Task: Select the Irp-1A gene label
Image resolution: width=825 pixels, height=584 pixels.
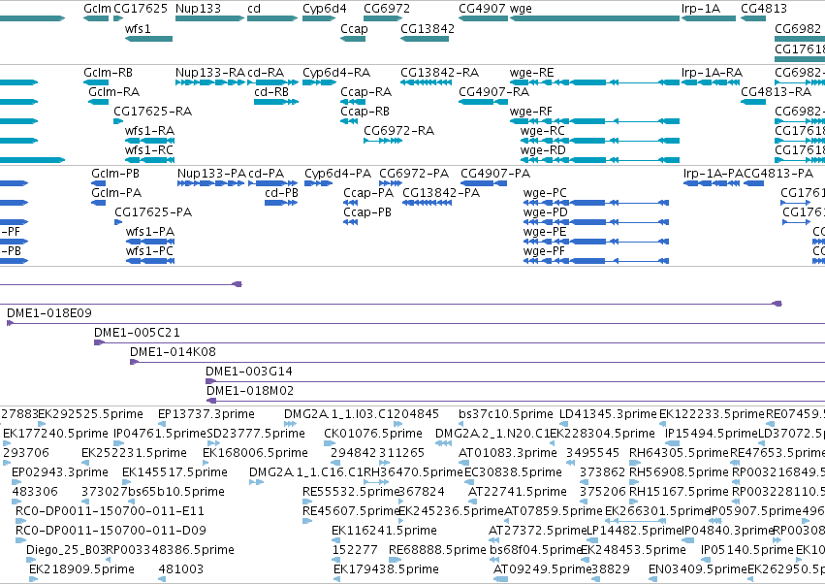Action: (x=700, y=9)
